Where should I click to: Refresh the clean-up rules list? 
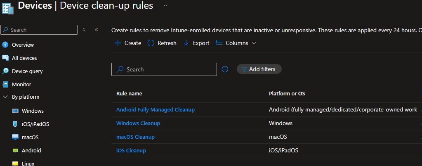click(x=162, y=43)
